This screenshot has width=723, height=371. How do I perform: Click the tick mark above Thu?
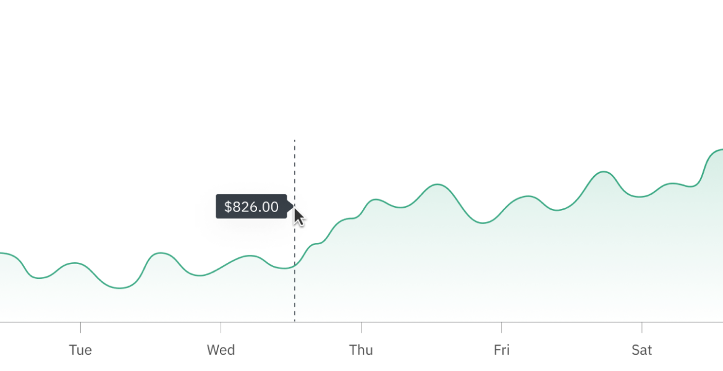pos(361,328)
